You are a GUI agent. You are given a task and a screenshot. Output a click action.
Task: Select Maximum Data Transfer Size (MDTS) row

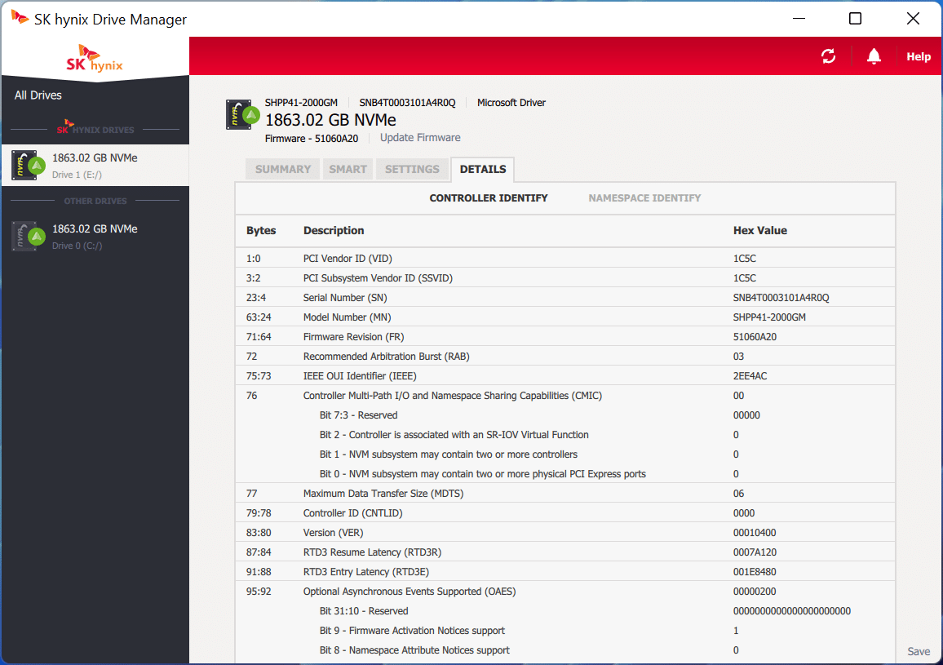click(564, 494)
